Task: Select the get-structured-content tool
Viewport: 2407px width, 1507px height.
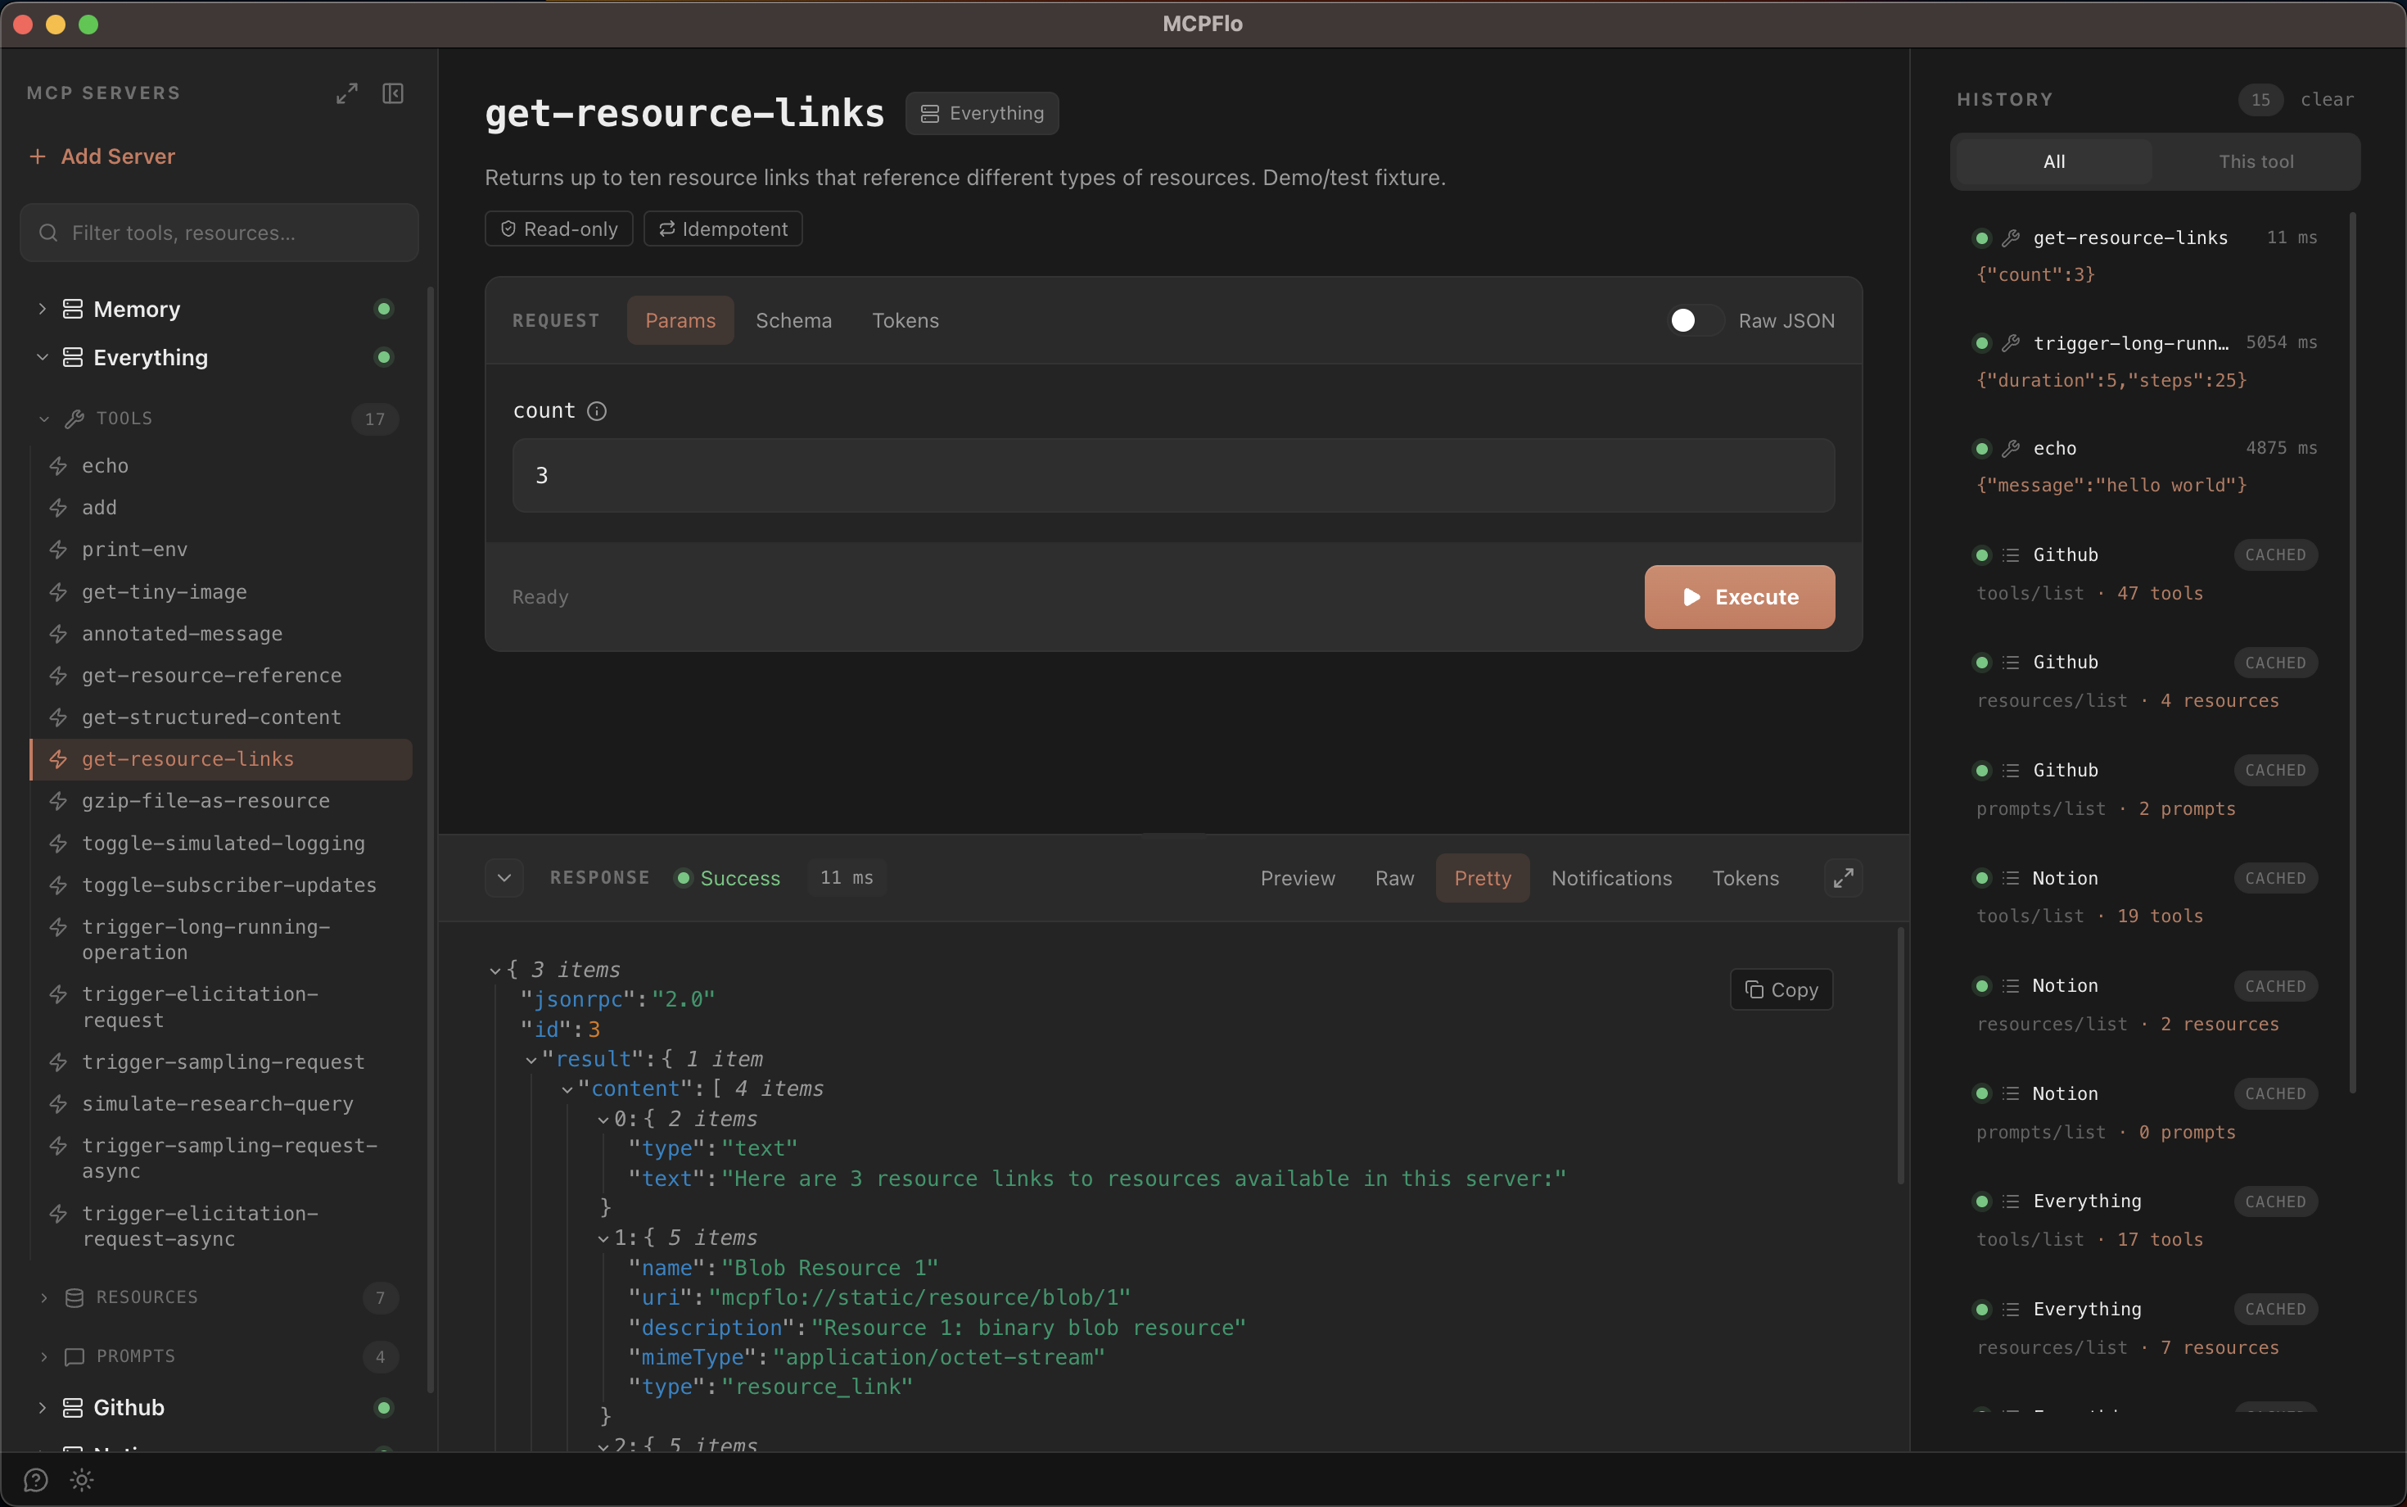Action: tap(221, 717)
